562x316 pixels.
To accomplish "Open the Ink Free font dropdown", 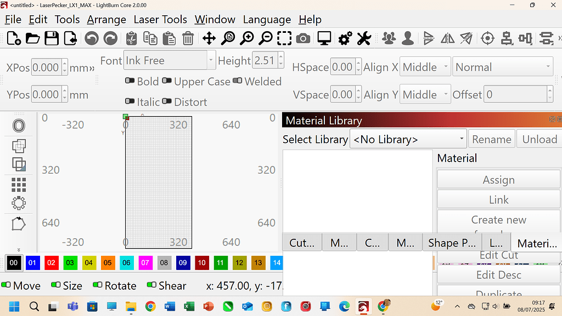I will (x=210, y=60).
